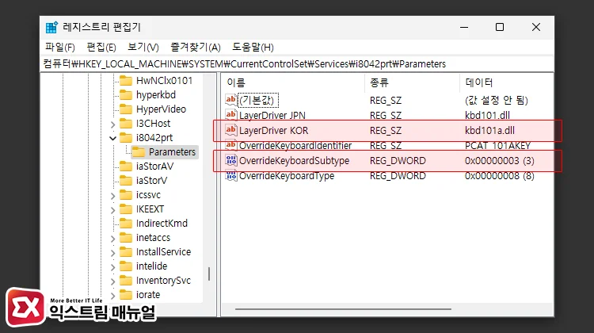The image size is (594, 333).
Task: Click the icon of the (기본값) default value
Action: (x=231, y=100)
